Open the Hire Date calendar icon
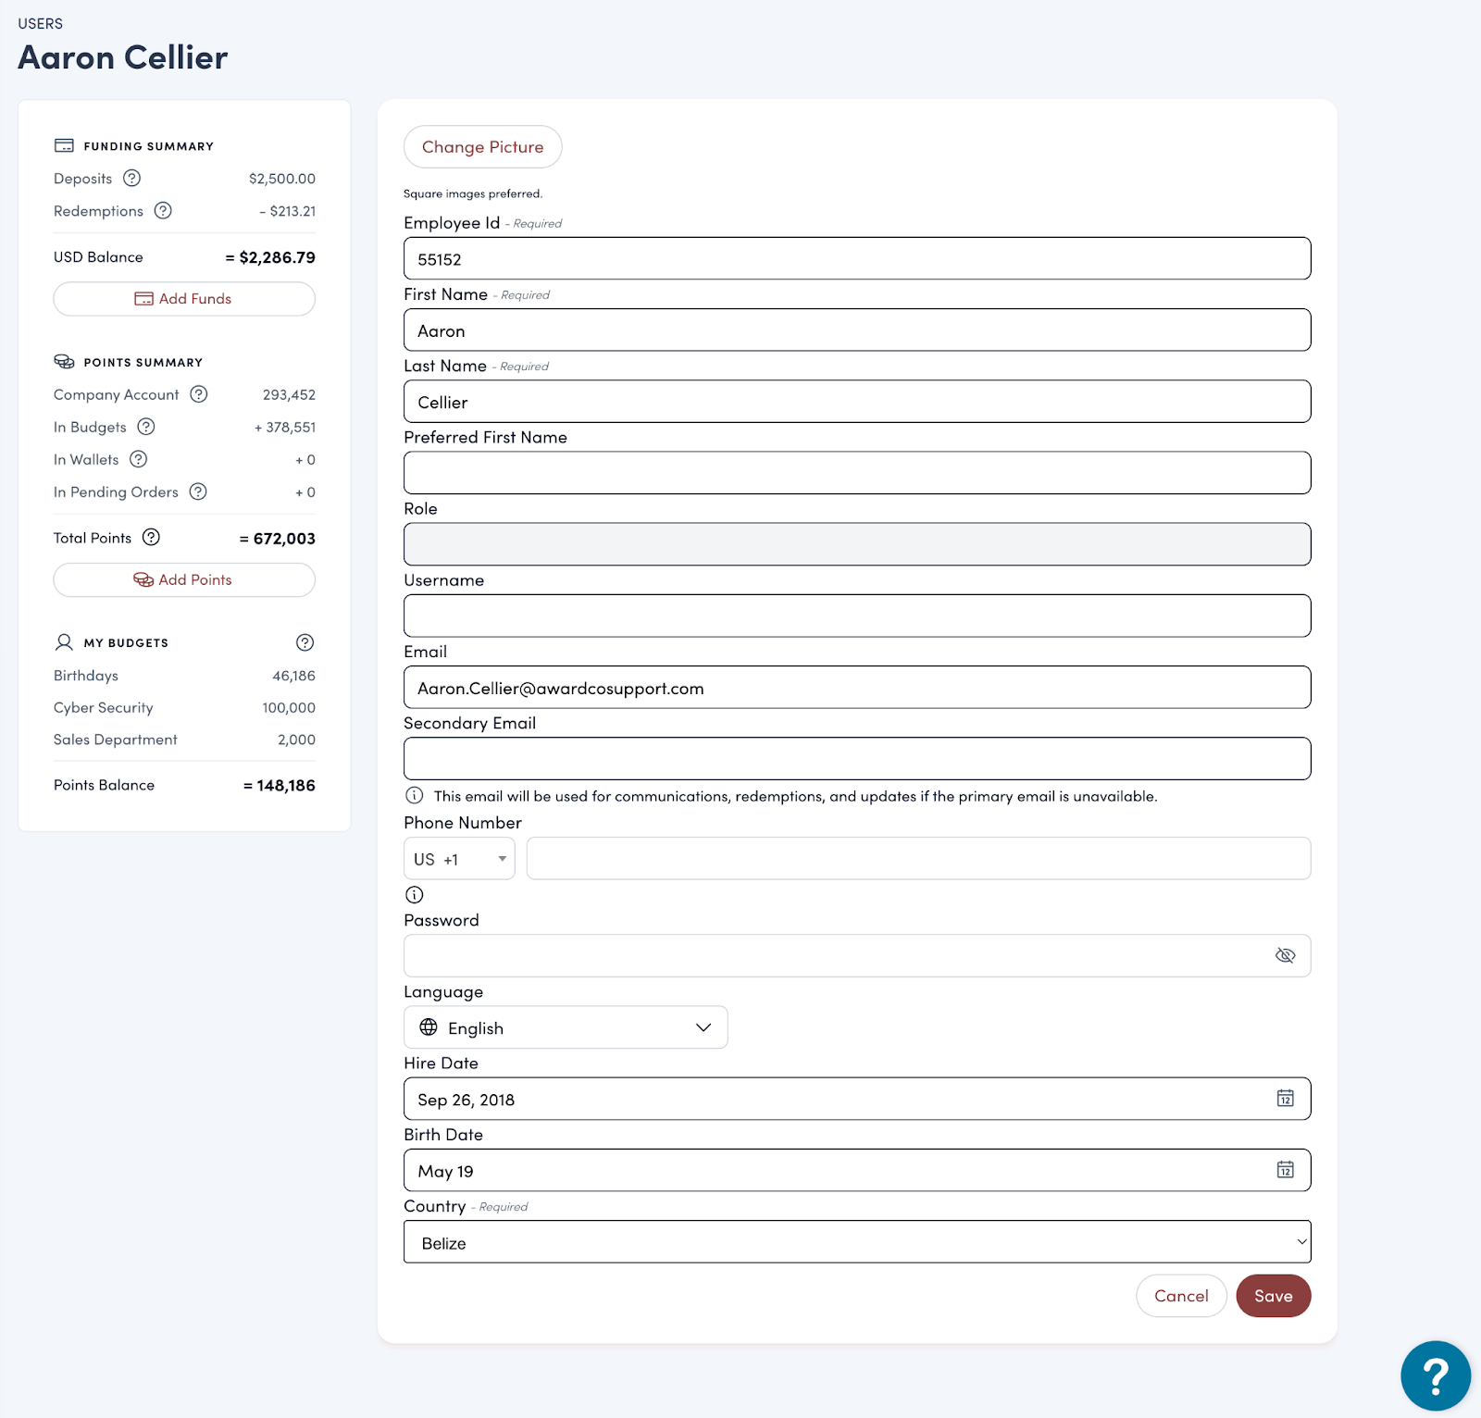The width and height of the screenshot is (1481, 1418). point(1285,1099)
